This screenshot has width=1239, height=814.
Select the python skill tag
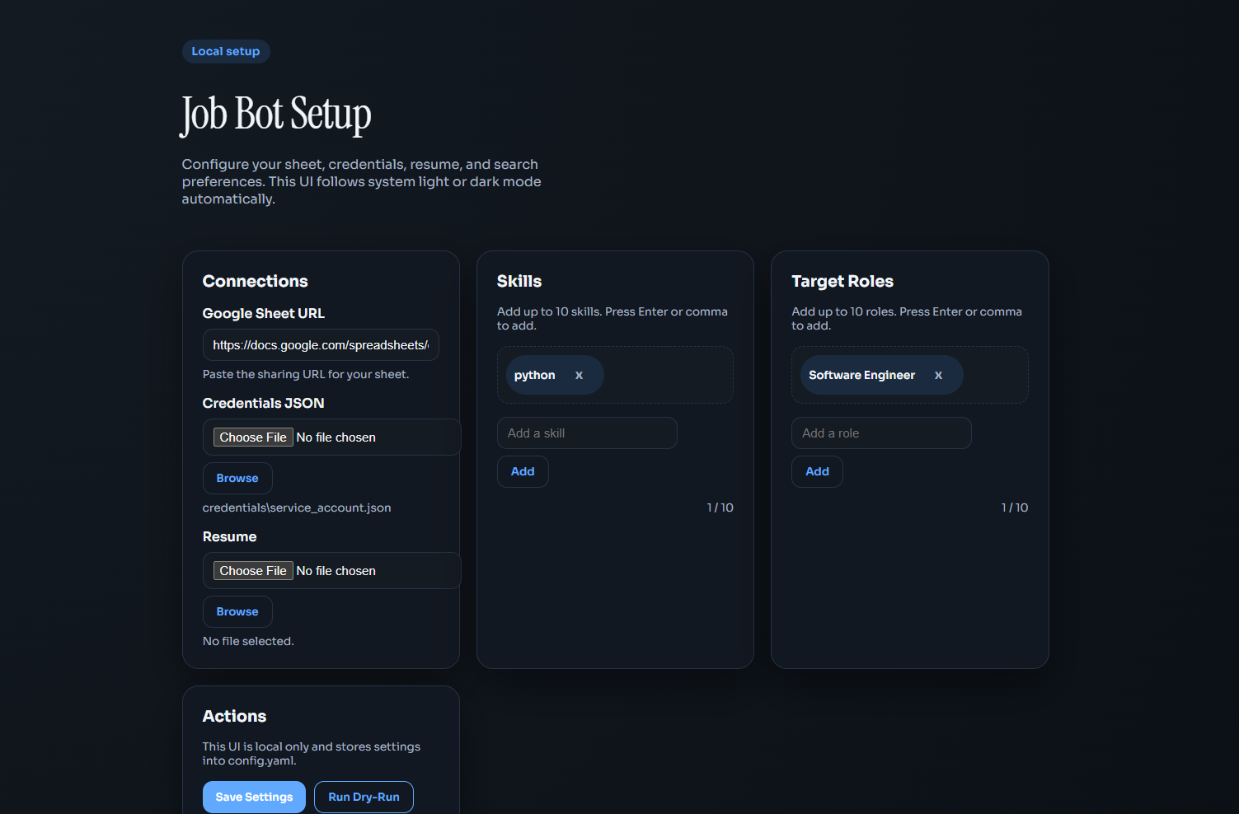click(535, 376)
